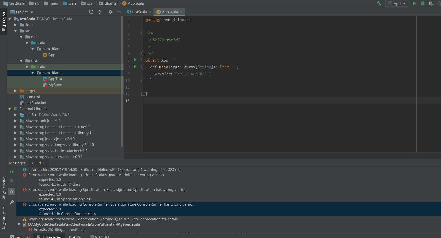Click the Project panel vertical scrollbar
The width and height of the screenshot is (441, 238).
122,81
